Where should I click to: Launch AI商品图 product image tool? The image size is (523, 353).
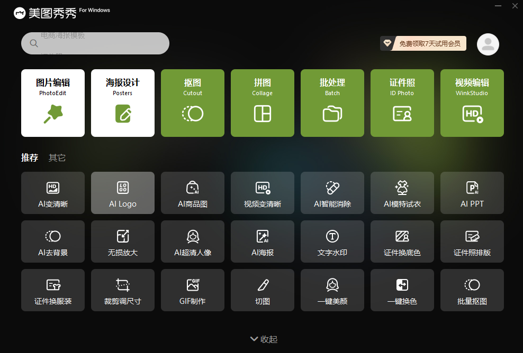[x=193, y=193]
